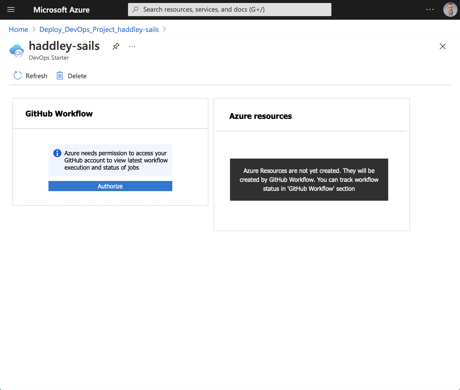Click the haddley-sails page title
The height and width of the screenshot is (390, 460).
(x=64, y=46)
